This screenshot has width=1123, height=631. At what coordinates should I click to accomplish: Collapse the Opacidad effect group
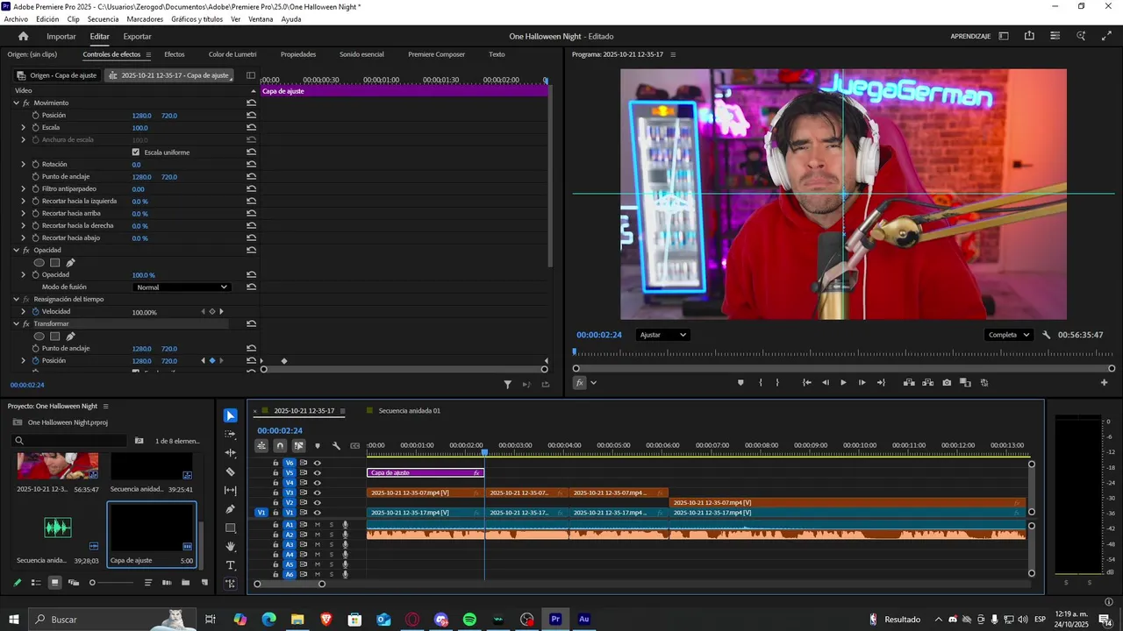point(16,250)
